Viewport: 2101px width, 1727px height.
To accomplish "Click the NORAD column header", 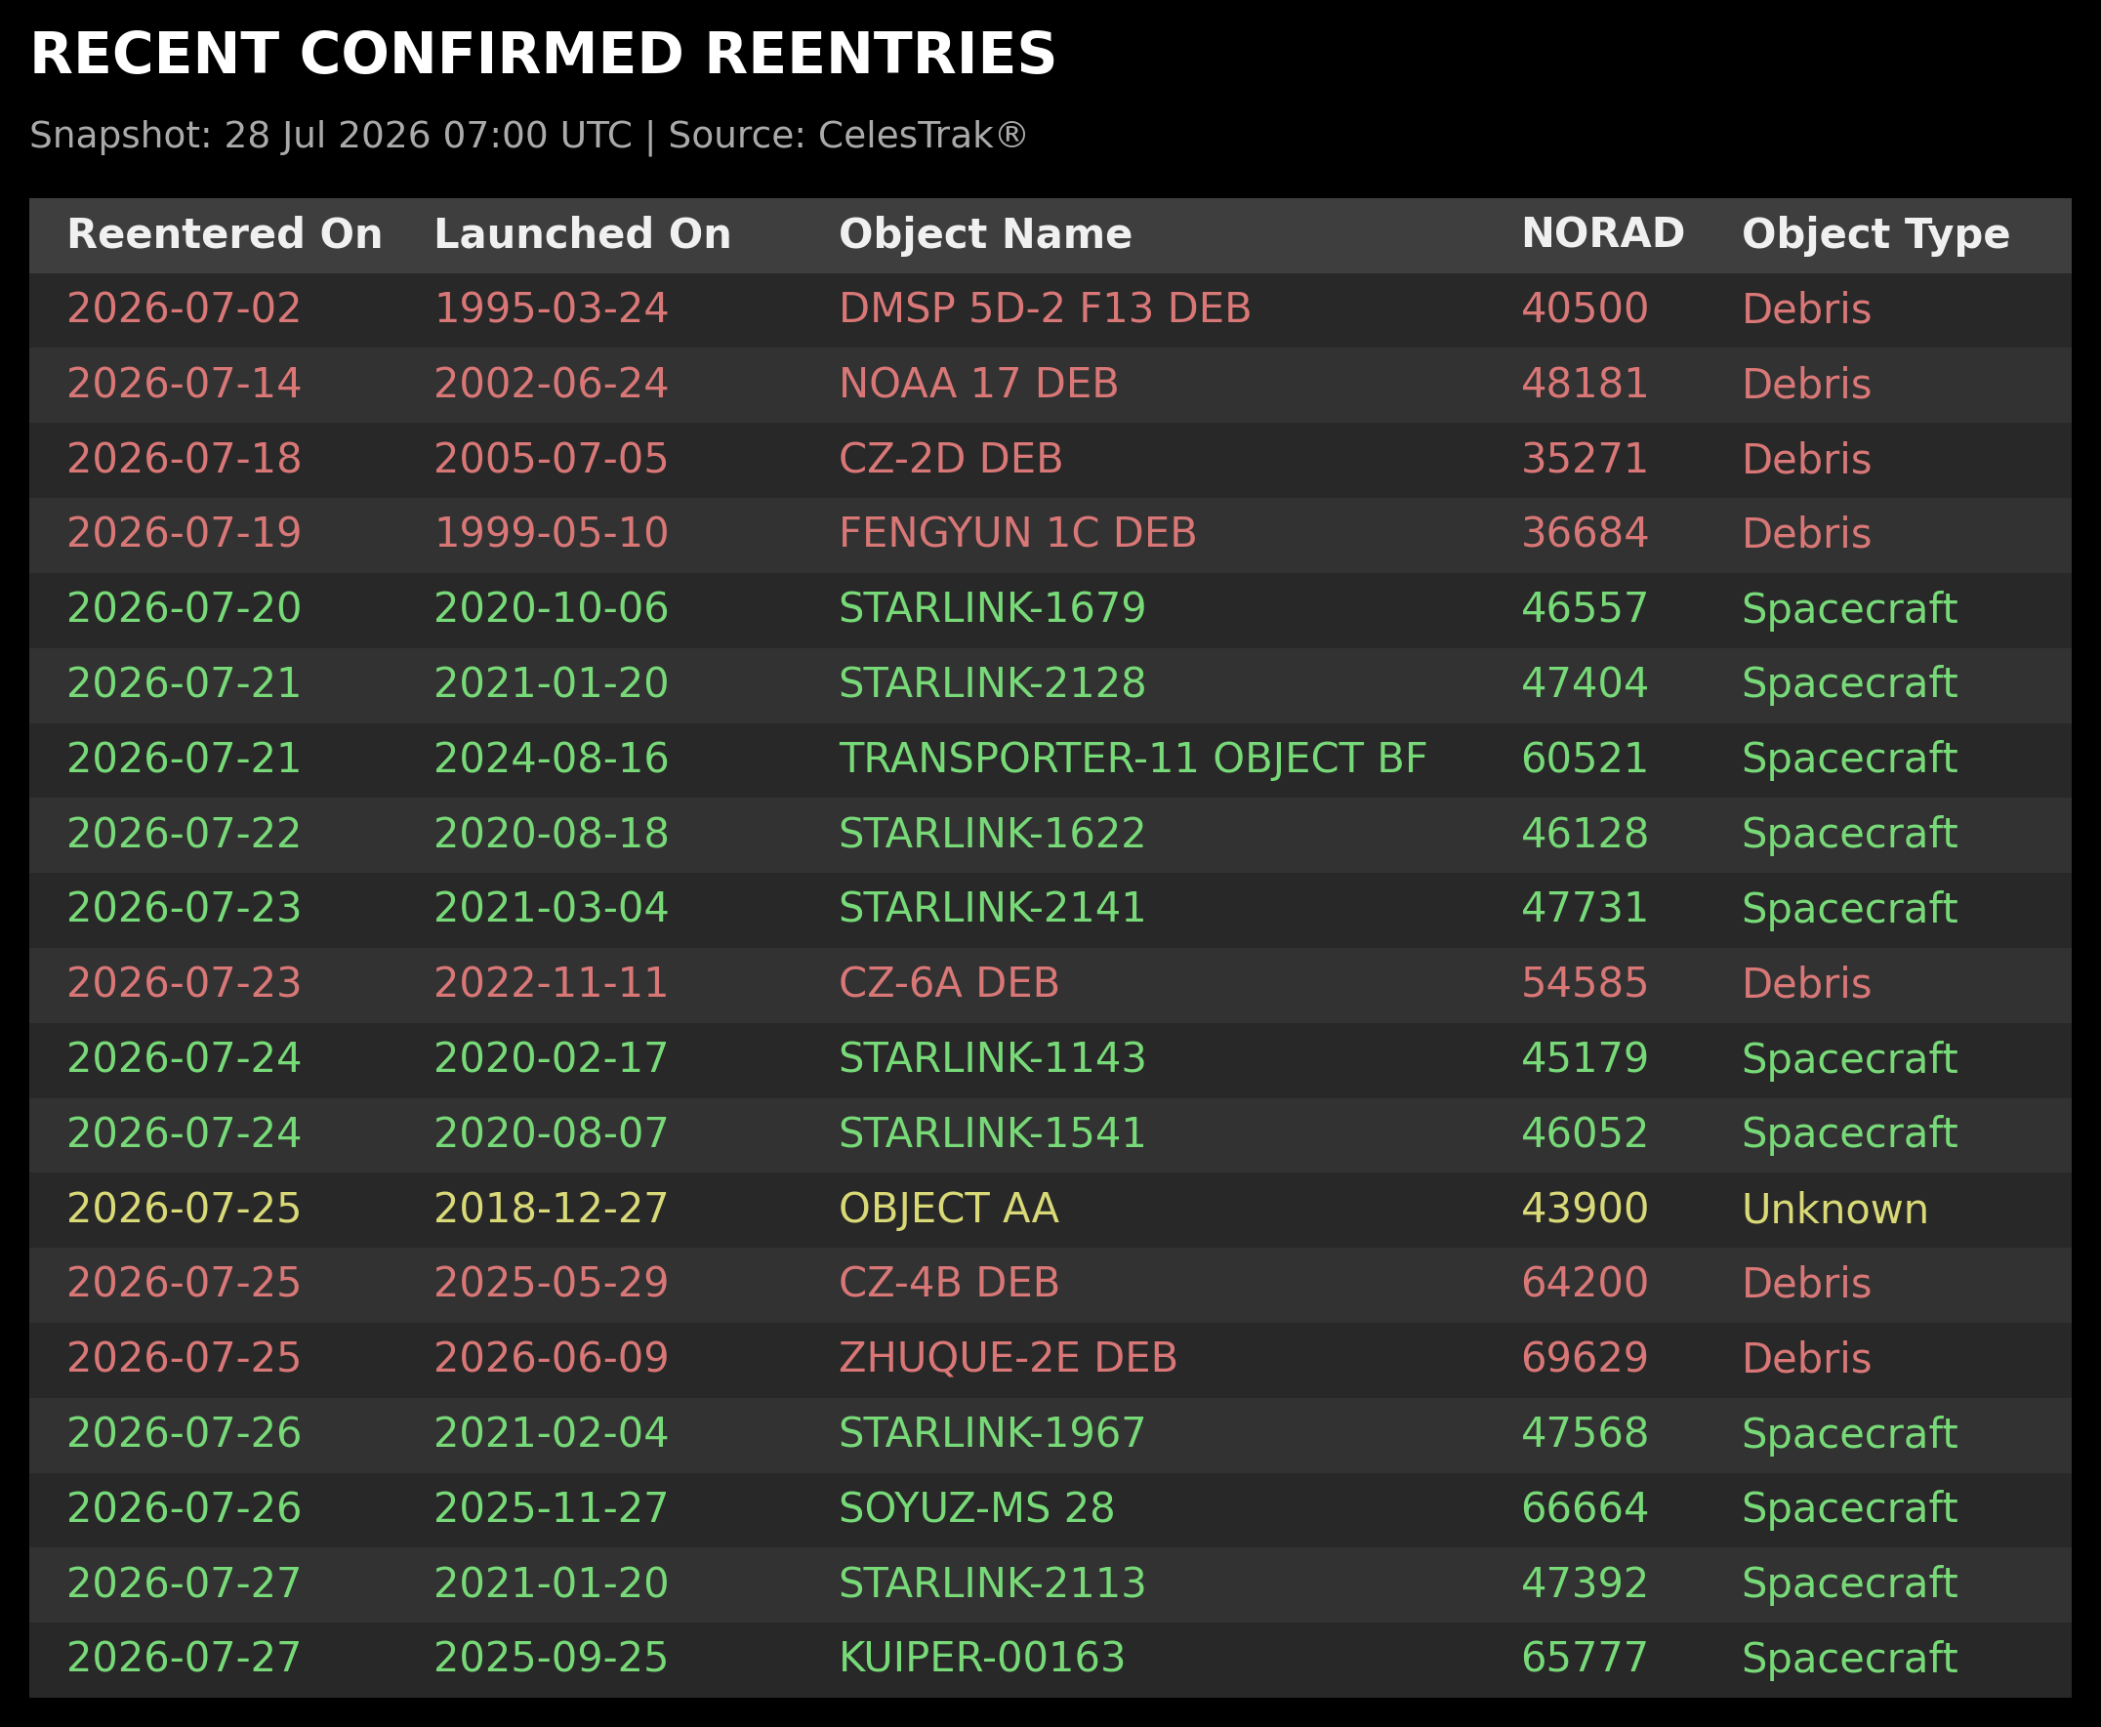I will coord(1603,233).
